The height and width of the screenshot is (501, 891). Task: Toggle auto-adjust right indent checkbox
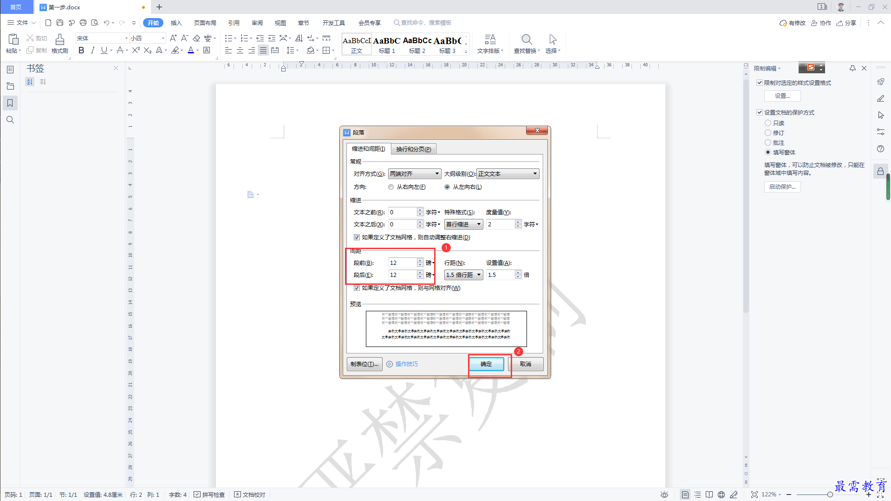(357, 238)
